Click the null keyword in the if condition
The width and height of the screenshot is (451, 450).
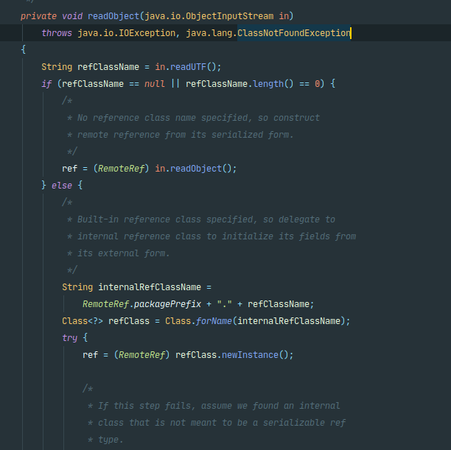point(154,83)
